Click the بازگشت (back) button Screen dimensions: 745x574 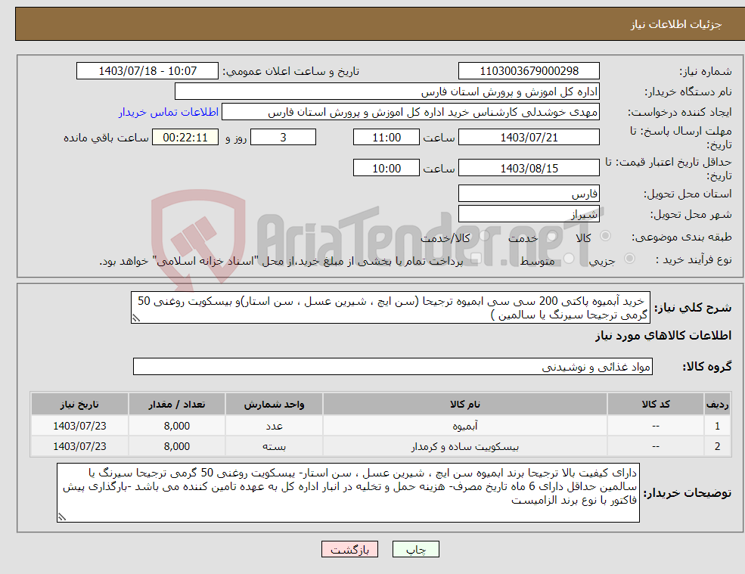click(x=349, y=549)
